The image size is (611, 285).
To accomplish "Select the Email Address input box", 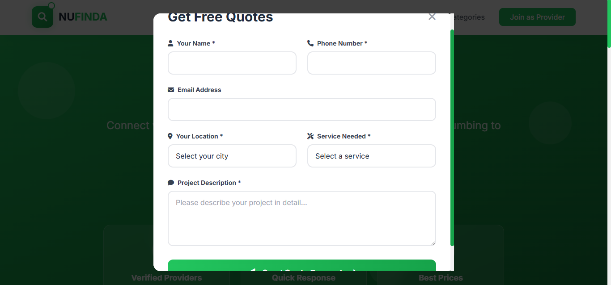I will (x=301, y=109).
